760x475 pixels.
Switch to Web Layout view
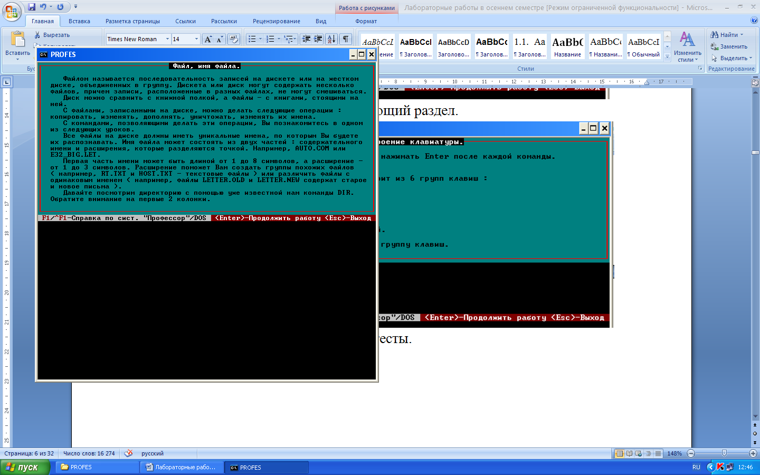(x=639, y=453)
